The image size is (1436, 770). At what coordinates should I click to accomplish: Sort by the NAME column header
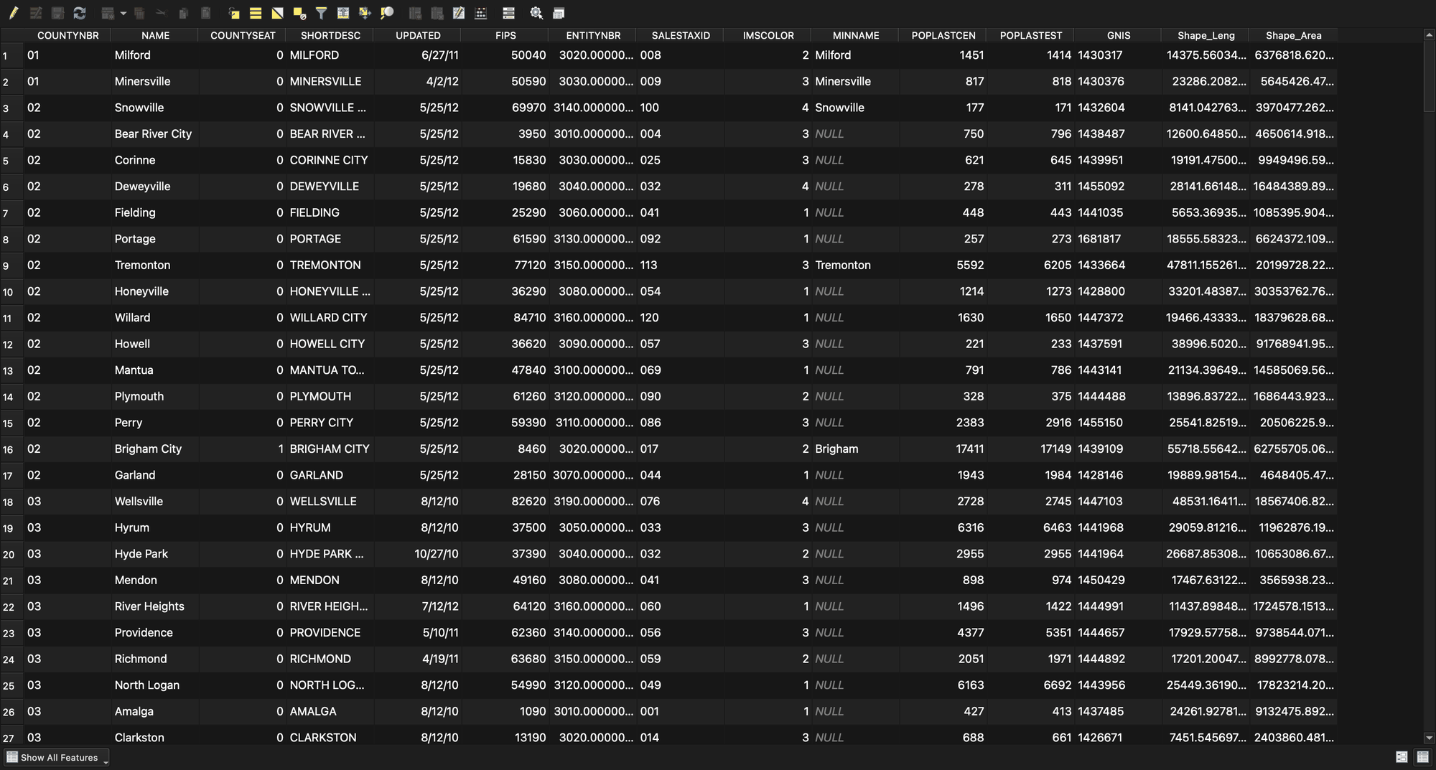pyautogui.click(x=155, y=35)
